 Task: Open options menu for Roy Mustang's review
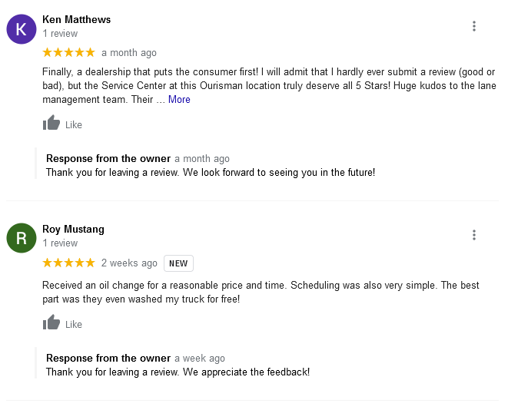(x=474, y=235)
